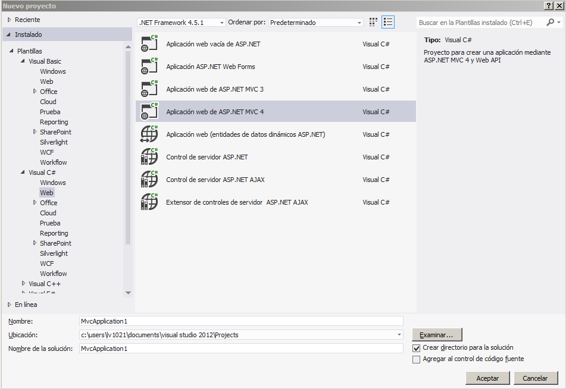Image resolution: width=566 pixels, height=389 pixels.
Task: Expand SharePoint under Visual C#
Action: (x=35, y=243)
